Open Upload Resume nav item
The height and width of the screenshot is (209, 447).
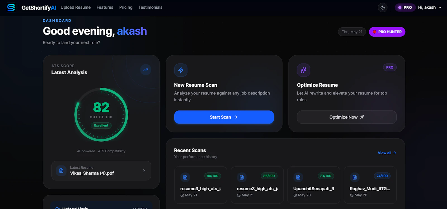(76, 8)
